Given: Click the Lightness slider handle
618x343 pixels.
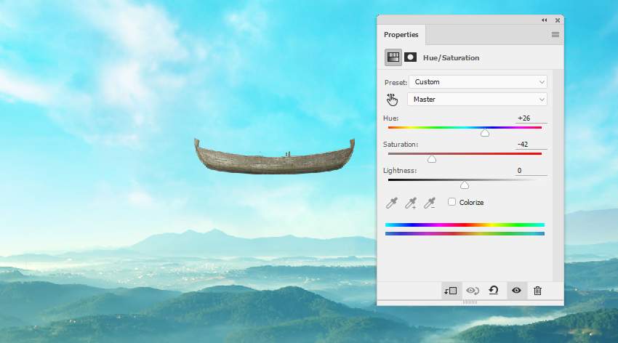Looking at the screenshot, I should pyautogui.click(x=465, y=185).
